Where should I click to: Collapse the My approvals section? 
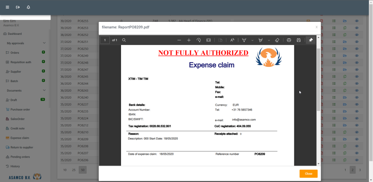[44, 43]
